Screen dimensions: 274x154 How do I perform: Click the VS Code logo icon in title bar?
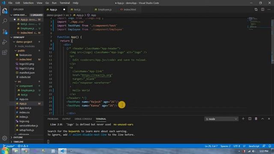click(3, 3)
